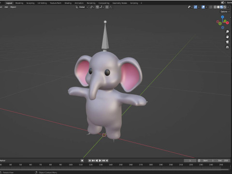
Task: Open the snapping options dropdown
Action: [101, 7]
